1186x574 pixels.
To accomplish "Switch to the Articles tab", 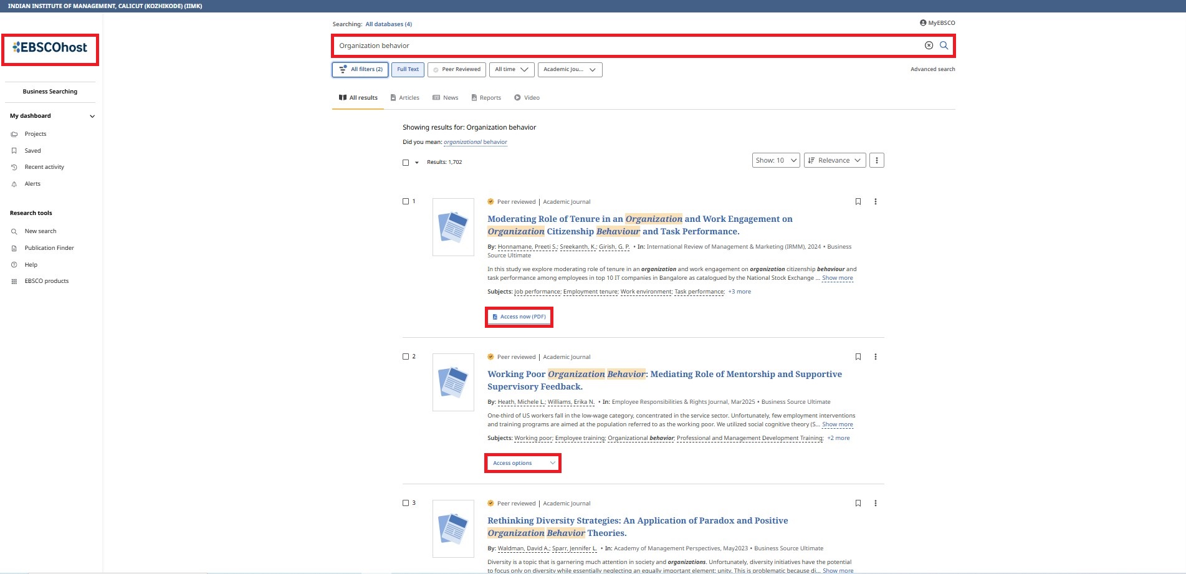I will click(x=404, y=98).
